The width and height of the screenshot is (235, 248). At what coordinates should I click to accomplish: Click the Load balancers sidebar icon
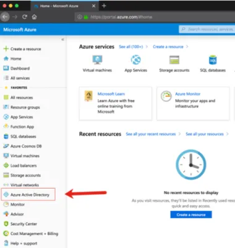(6, 166)
